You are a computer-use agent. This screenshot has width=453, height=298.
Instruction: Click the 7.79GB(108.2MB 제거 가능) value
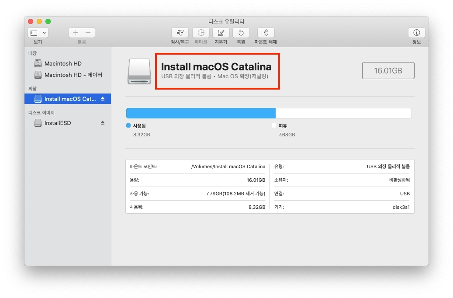[235, 194]
